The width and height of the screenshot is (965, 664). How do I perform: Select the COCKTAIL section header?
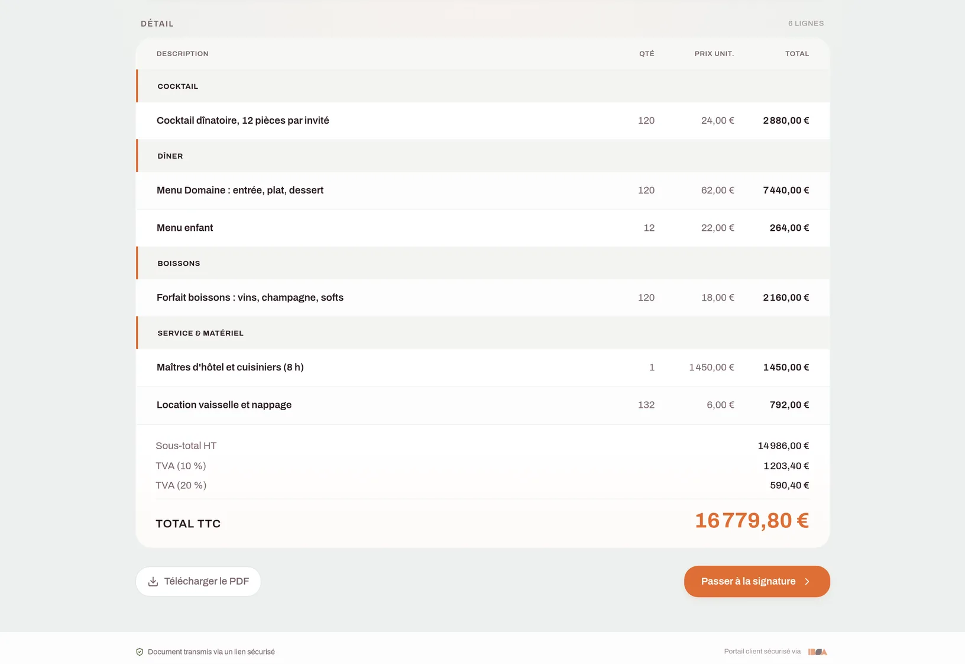click(483, 86)
